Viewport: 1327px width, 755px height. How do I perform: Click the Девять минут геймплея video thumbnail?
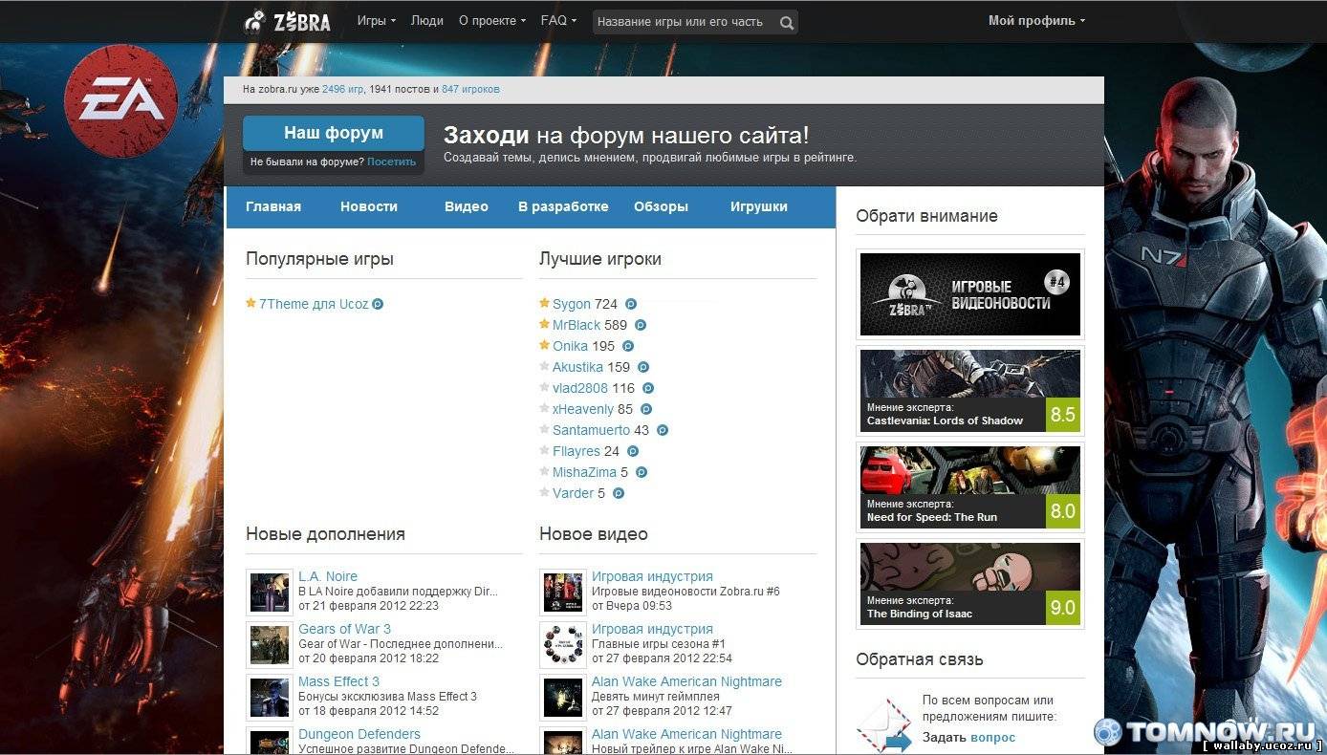click(562, 698)
